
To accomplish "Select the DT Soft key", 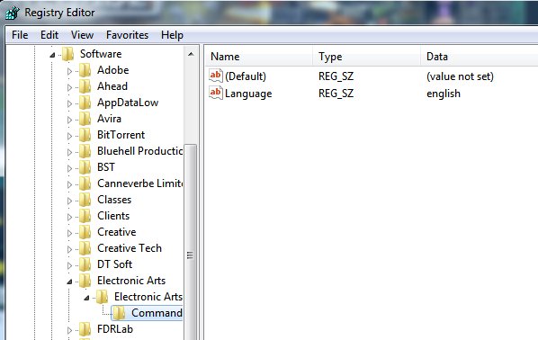I will [114, 264].
